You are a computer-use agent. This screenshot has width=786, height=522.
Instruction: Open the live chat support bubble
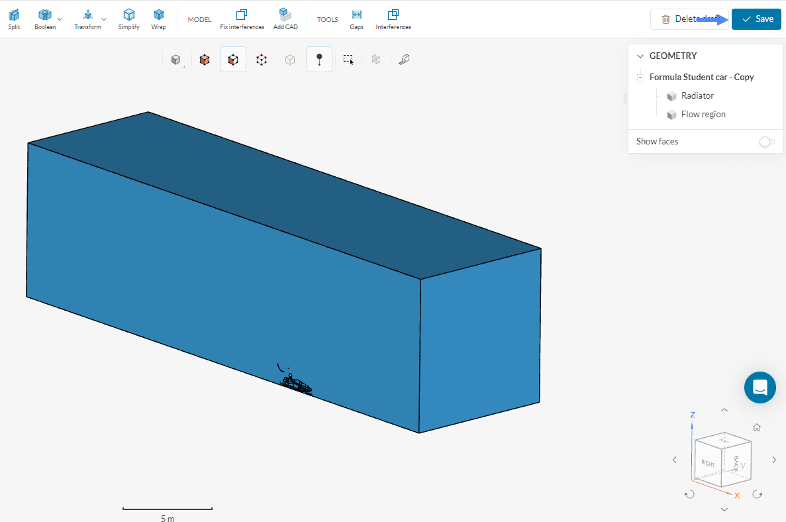[x=760, y=388]
